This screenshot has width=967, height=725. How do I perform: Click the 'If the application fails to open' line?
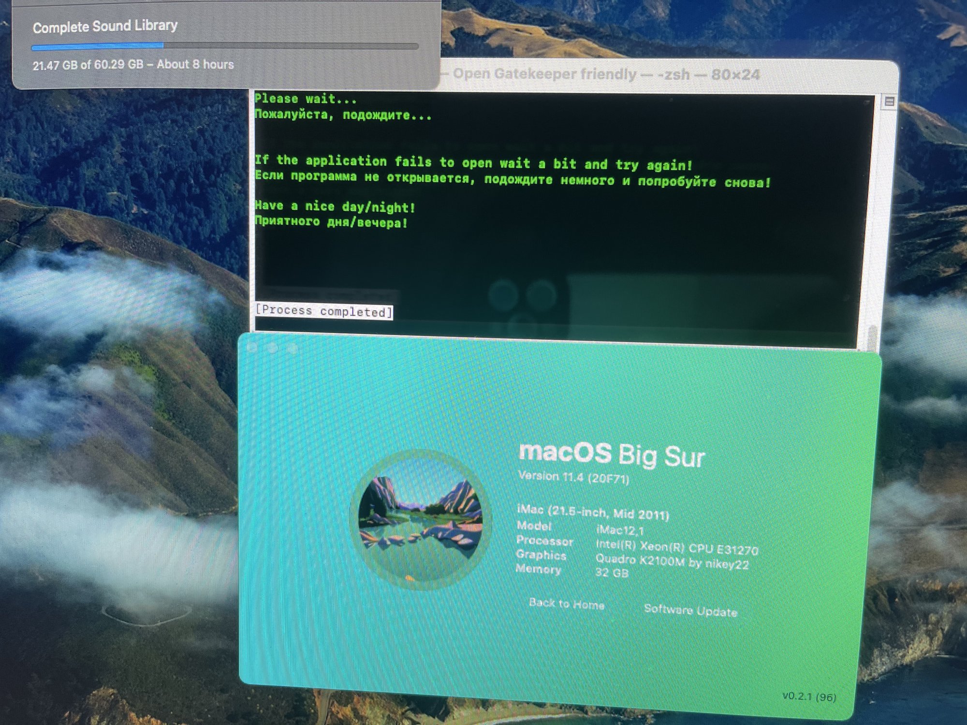473,163
